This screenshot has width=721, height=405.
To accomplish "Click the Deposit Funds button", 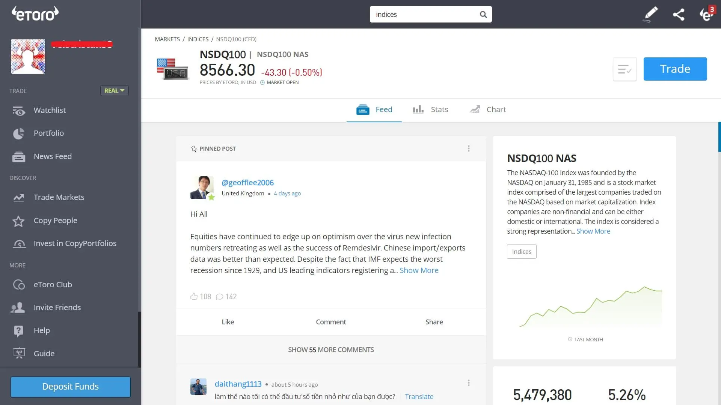I will click(x=71, y=387).
